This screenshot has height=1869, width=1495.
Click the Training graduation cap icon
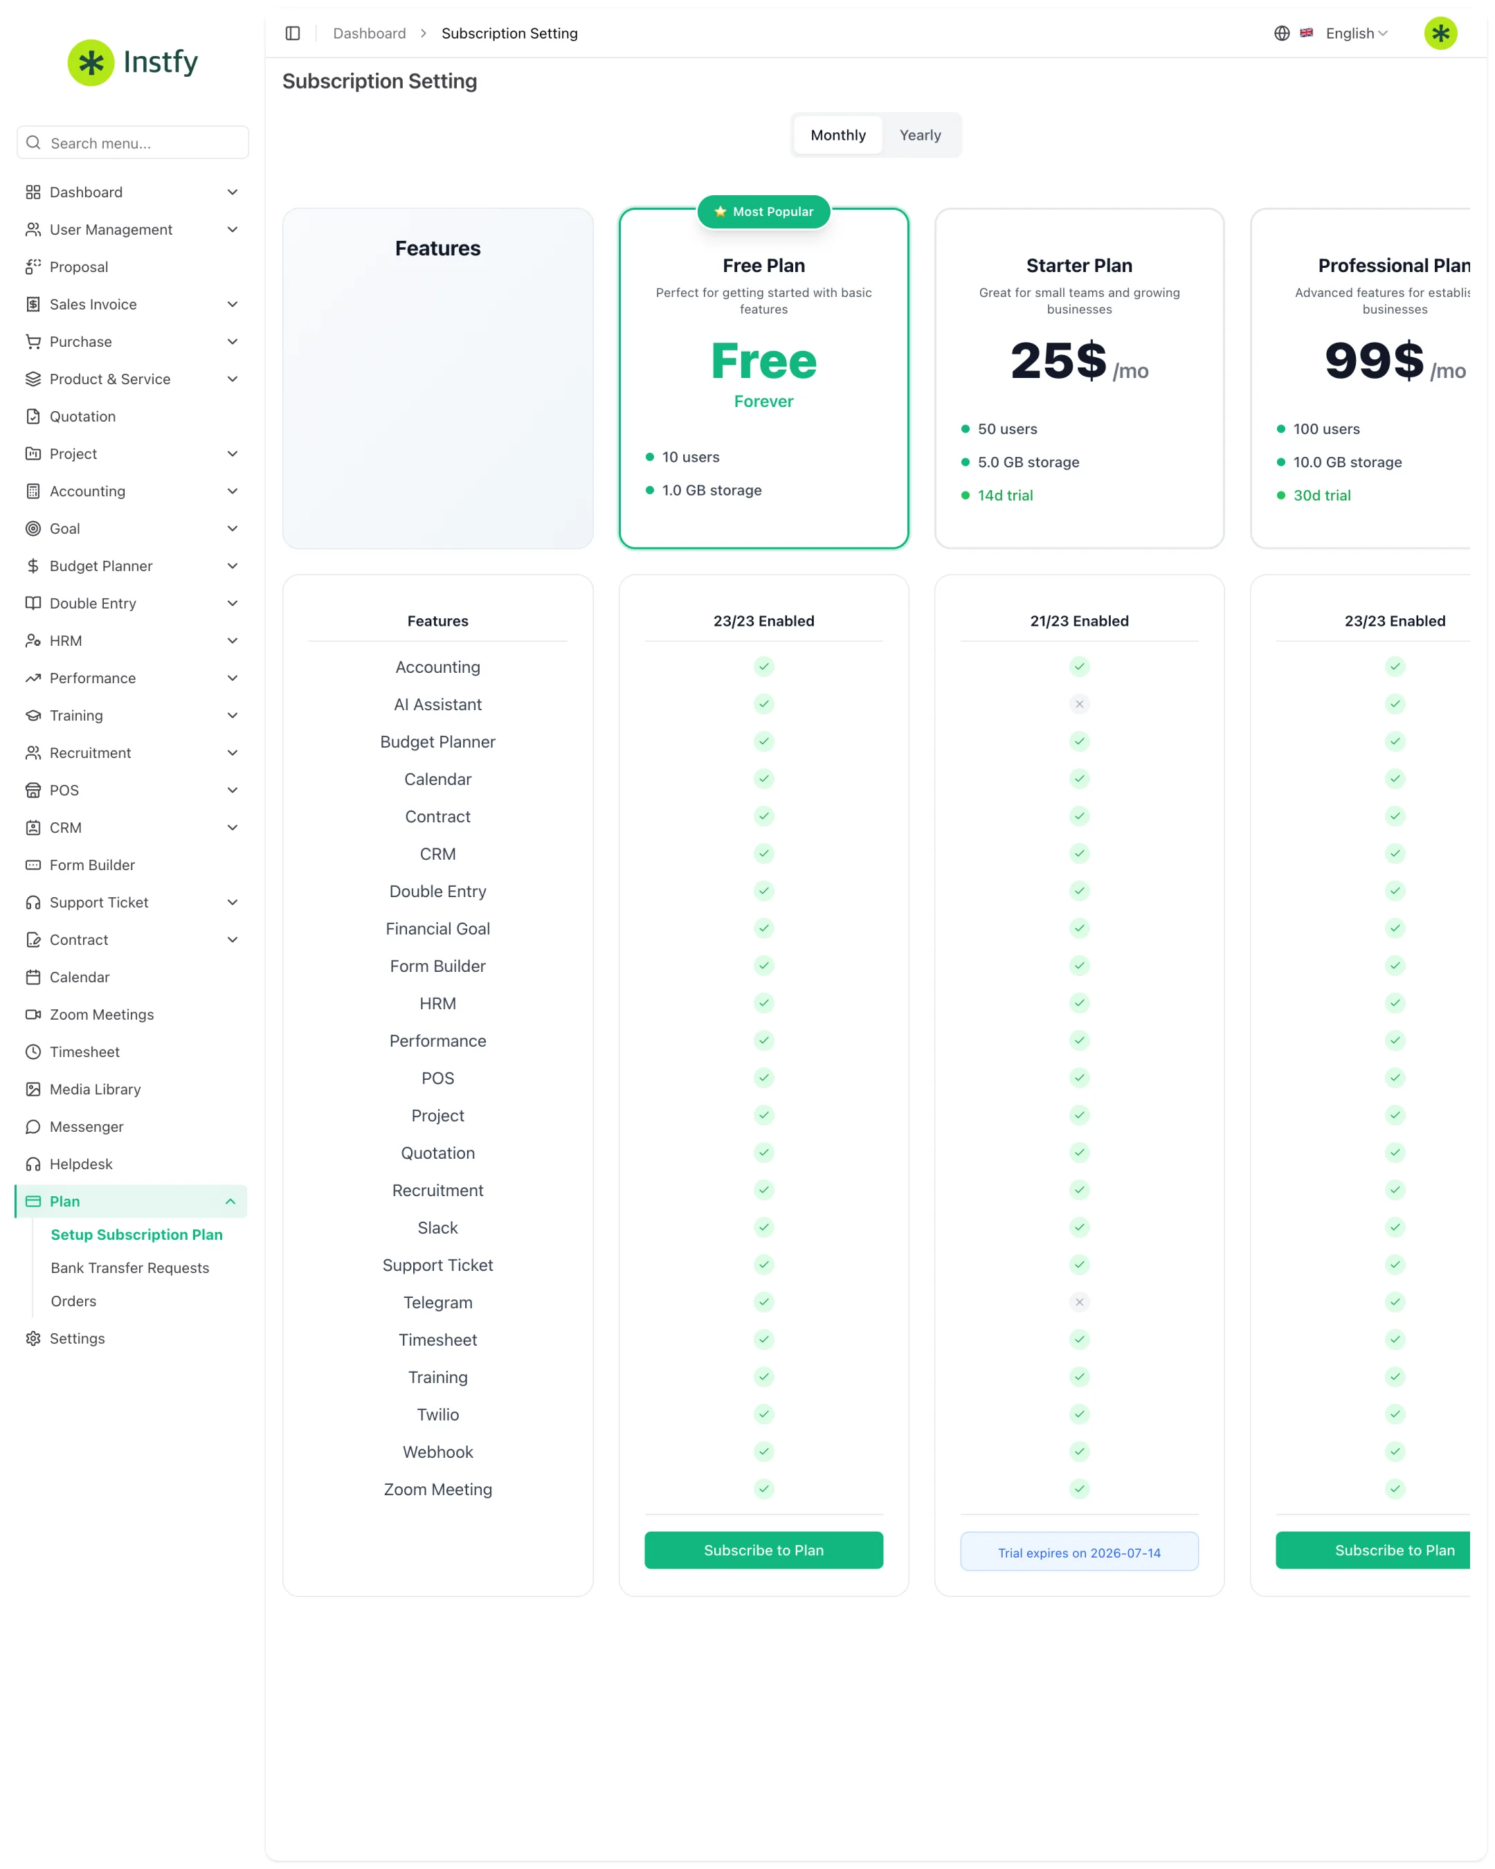coord(33,715)
